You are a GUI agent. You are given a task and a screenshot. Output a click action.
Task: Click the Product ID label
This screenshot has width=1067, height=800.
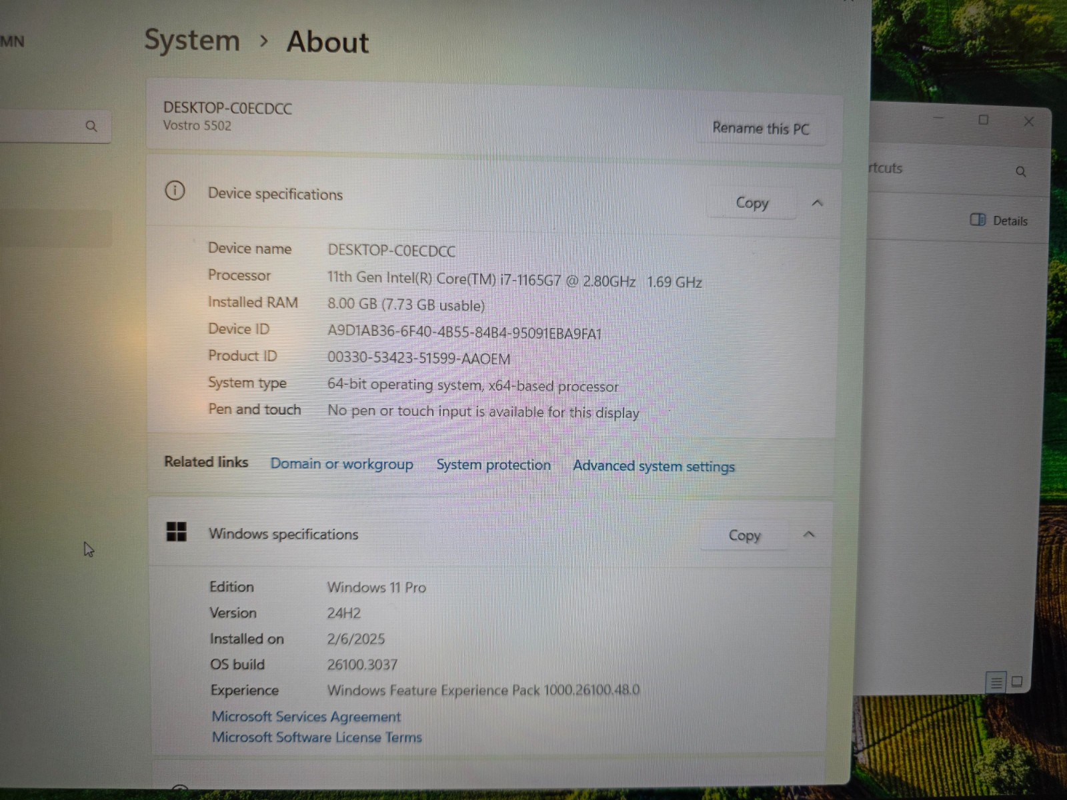coord(242,355)
